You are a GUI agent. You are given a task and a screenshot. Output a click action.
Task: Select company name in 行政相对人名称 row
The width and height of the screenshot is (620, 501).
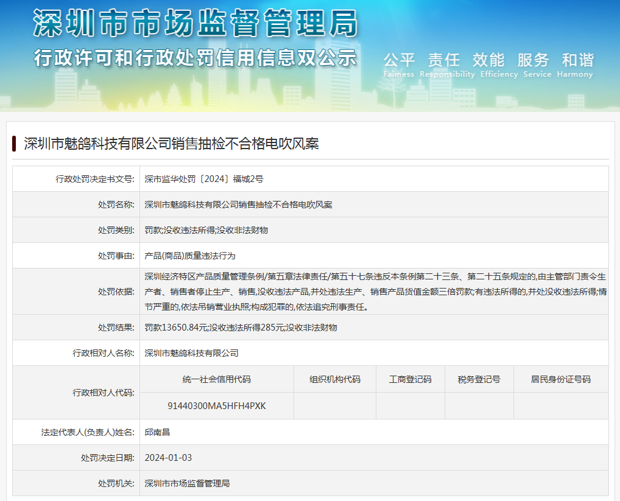pos(191,353)
